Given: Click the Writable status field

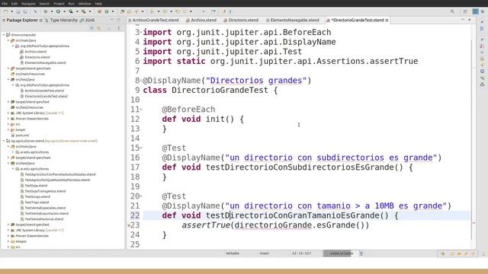Looking at the screenshot, I should pos(233,253).
